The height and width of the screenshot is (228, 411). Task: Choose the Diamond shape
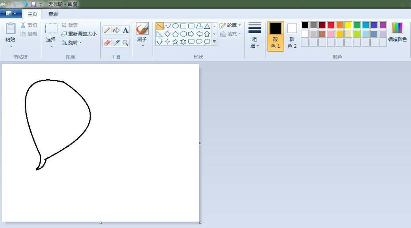coord(168,34)
